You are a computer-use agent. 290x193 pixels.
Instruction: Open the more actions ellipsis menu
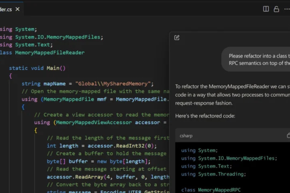(x=287, y=9)
